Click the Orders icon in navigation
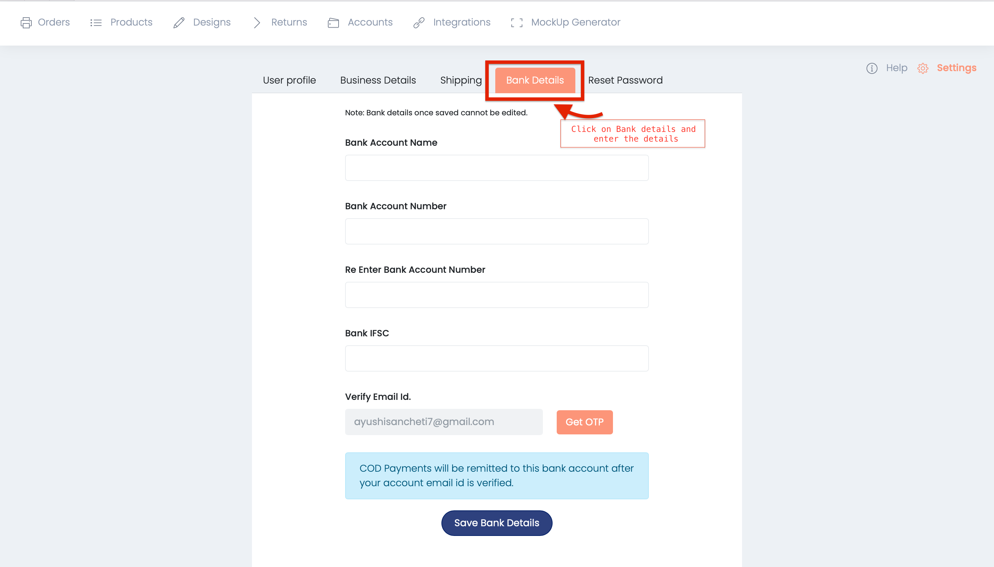The width and height of the screenshot is (994, 567). click(26, 22)
